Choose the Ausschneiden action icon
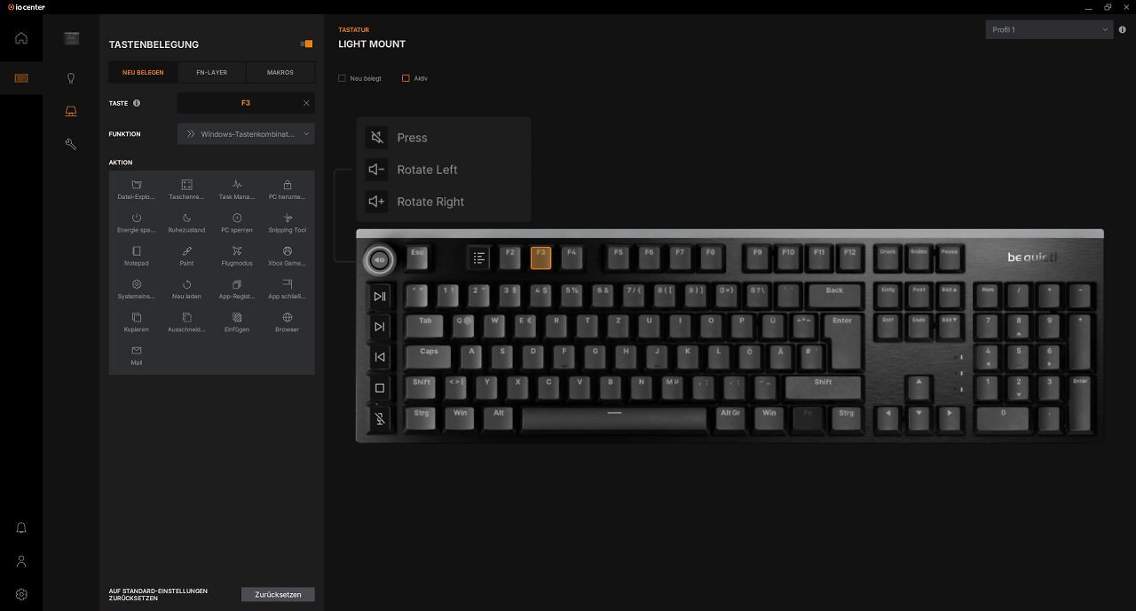This screenshot has height=611, width=1136. 186,317
